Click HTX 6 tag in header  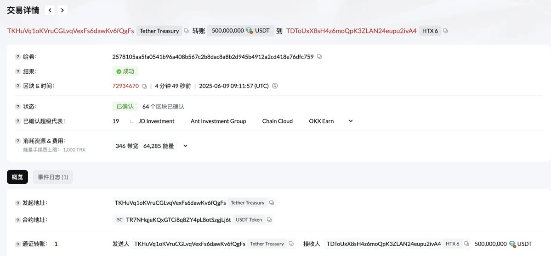tap(430, 31)
